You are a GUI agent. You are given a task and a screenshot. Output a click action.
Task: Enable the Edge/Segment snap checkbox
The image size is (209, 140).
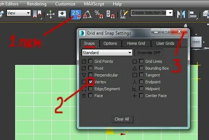pos(90,89)
